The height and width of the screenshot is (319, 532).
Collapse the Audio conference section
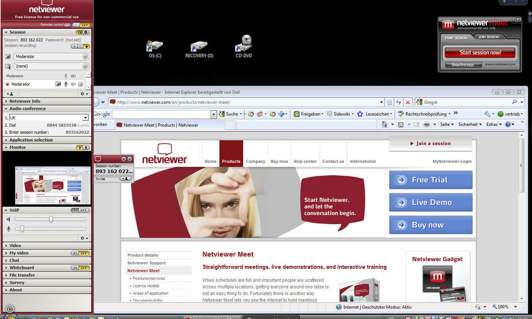click(47, 109)
